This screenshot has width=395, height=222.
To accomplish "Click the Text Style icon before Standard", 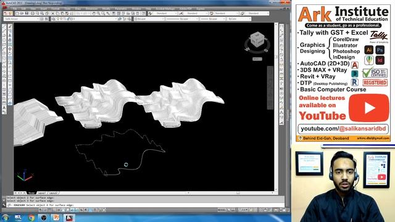I will 151,14.
